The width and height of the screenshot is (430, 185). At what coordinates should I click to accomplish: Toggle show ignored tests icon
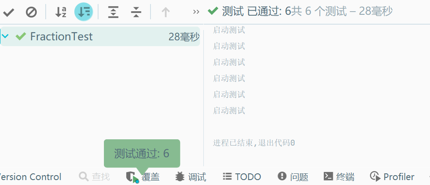31,12
